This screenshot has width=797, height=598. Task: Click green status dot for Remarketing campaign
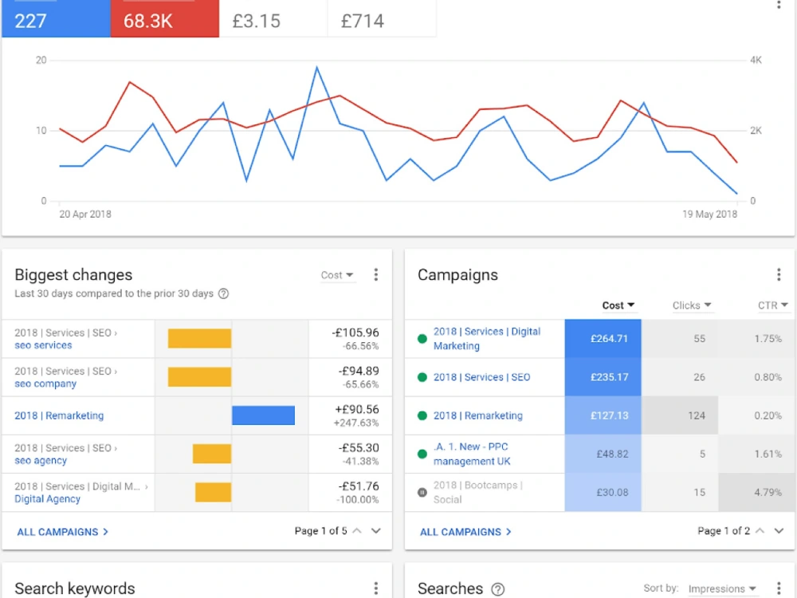pyautogui.click(x=422, y=415)
